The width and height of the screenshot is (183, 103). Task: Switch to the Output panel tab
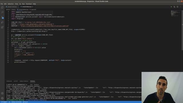pos(16,81)
